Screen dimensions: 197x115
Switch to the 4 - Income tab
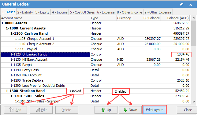click(60, 12)
